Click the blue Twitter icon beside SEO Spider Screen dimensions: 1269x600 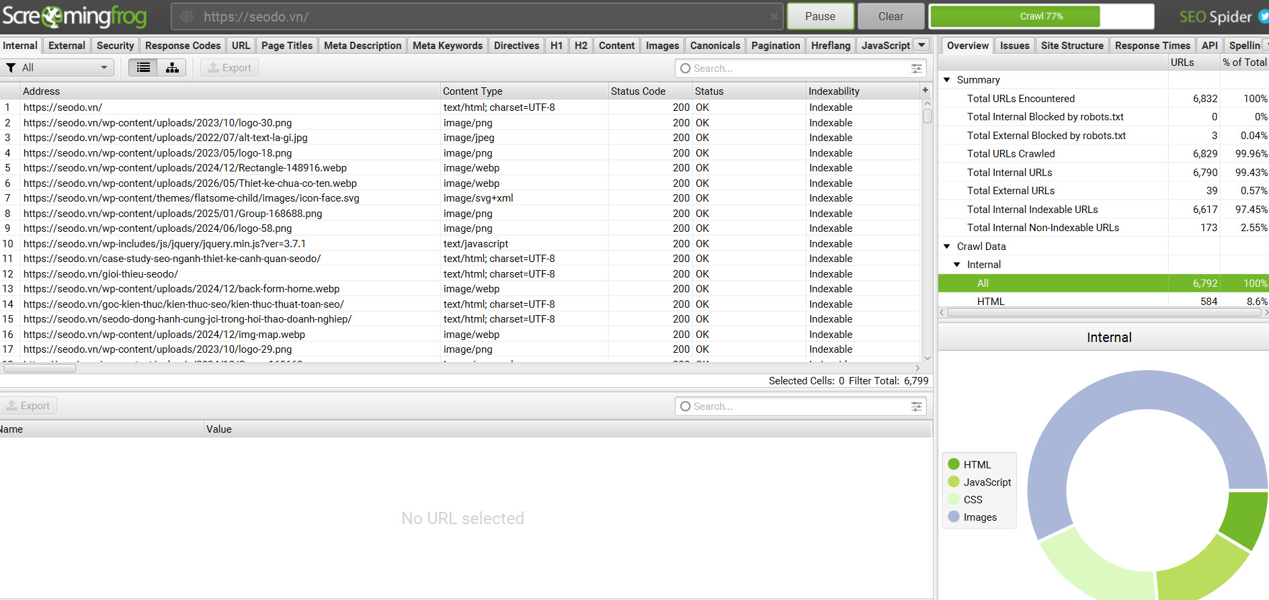tap(1264, 16)
